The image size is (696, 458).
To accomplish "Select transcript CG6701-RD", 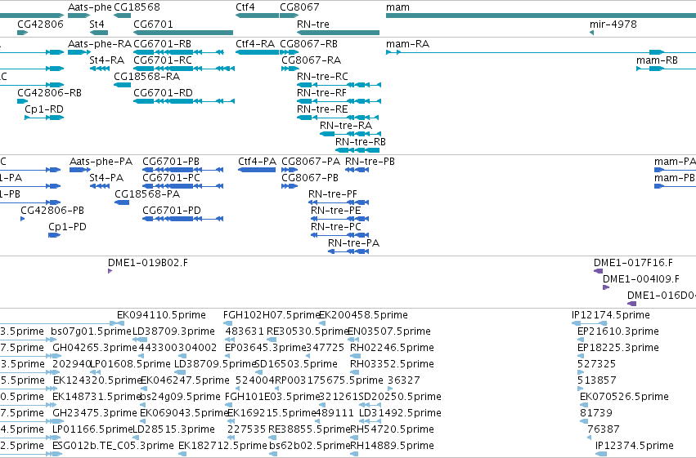I will coord(184,101).
